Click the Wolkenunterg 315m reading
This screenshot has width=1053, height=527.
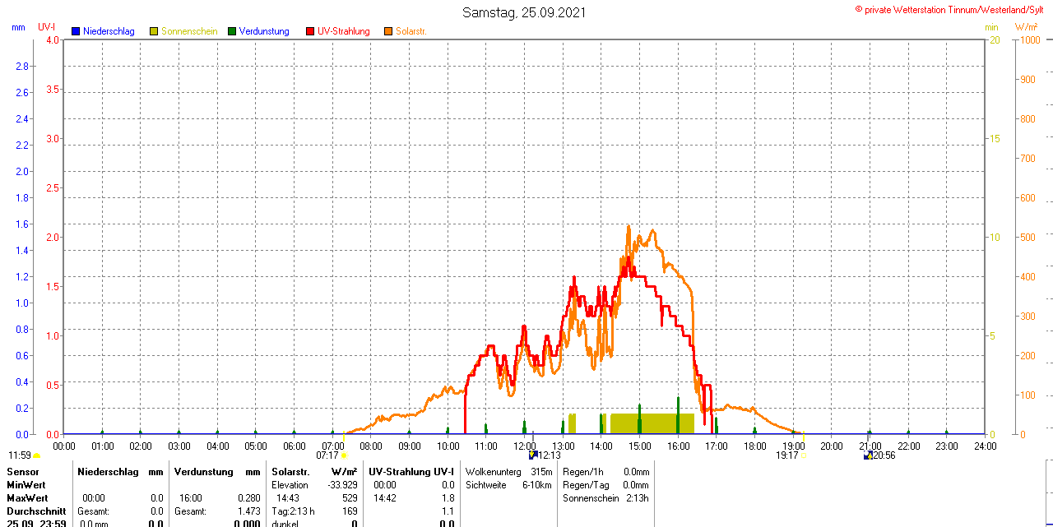508,472
